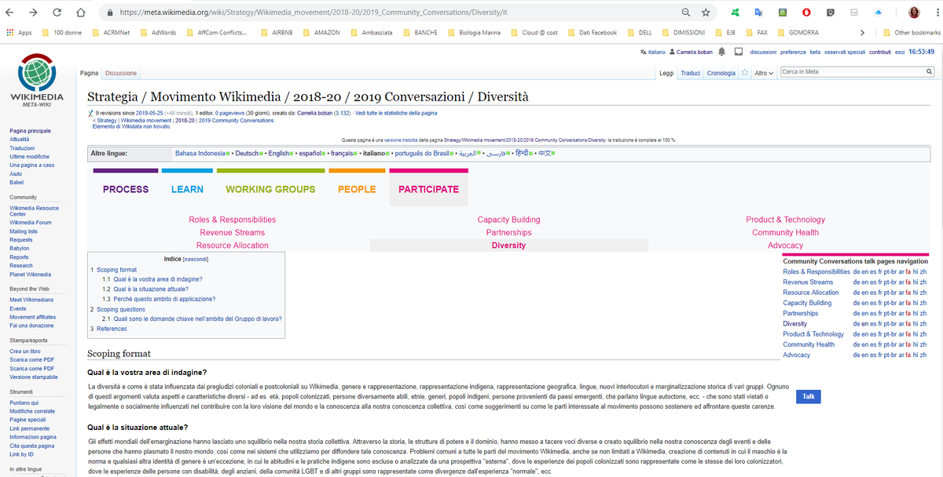Image resolution: width=943 pixels, height=477 pixels.
Task: Open the Google Translate extension icon
Action: click(758, 13)
